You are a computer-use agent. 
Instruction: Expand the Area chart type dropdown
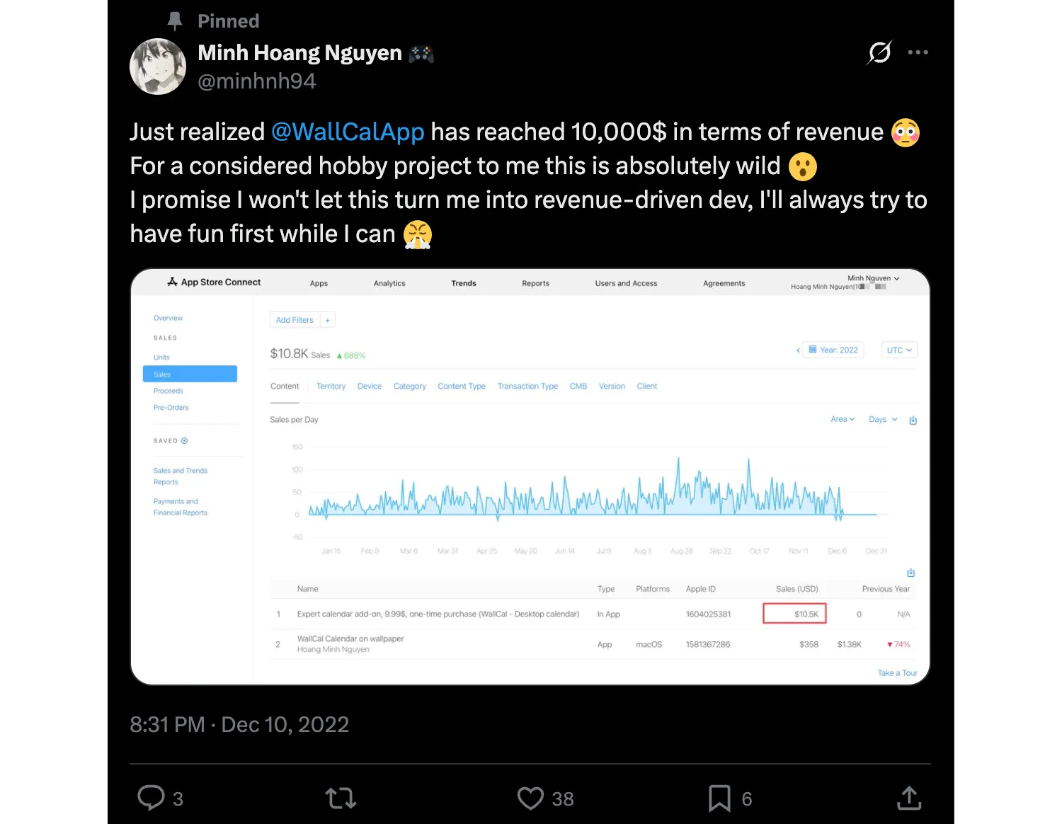pyautogui.click(x=843, y=419)
